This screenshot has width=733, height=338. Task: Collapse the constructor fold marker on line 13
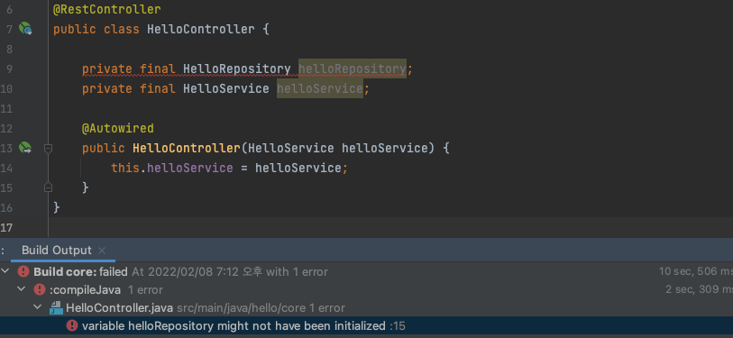point(48,149)
